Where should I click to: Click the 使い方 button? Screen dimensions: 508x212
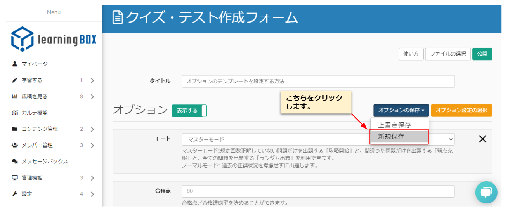411,54
